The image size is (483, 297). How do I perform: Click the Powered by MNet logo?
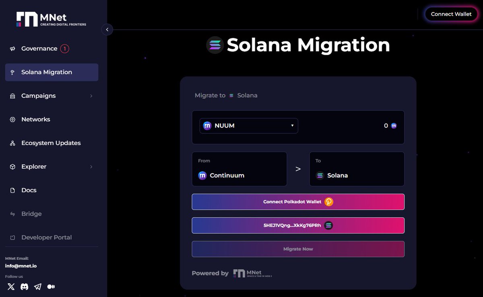click(253, 273)
